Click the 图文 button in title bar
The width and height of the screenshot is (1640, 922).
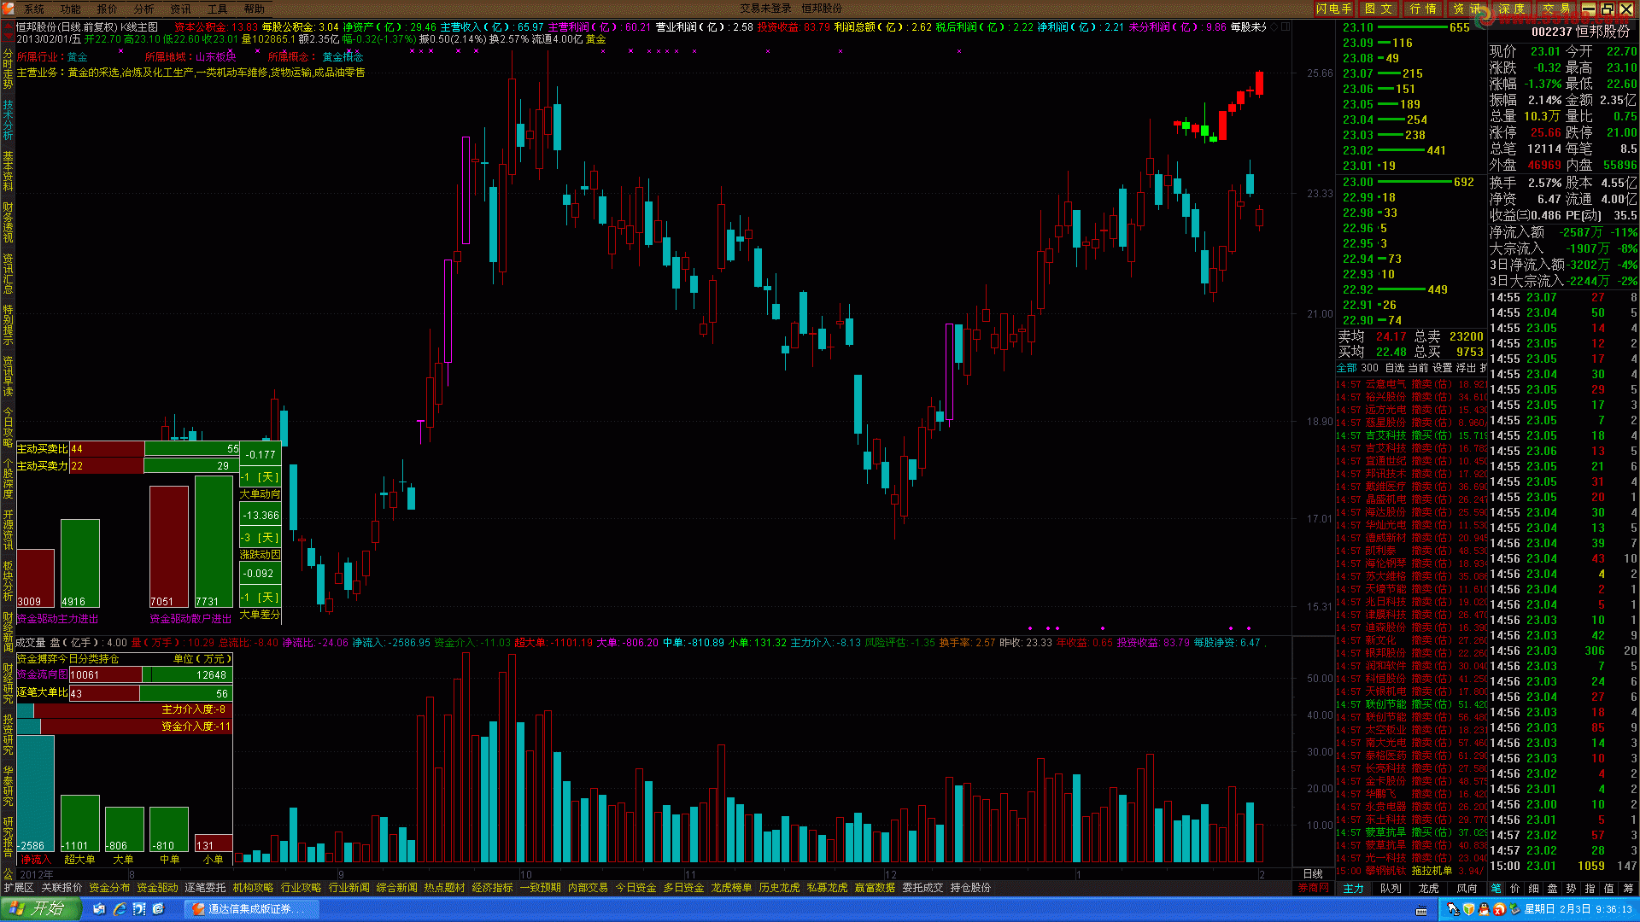click(1378, 9)
